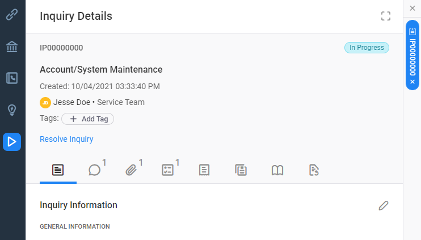
Task: Close the IP00000000 side tab
Action: pos(412,82)
